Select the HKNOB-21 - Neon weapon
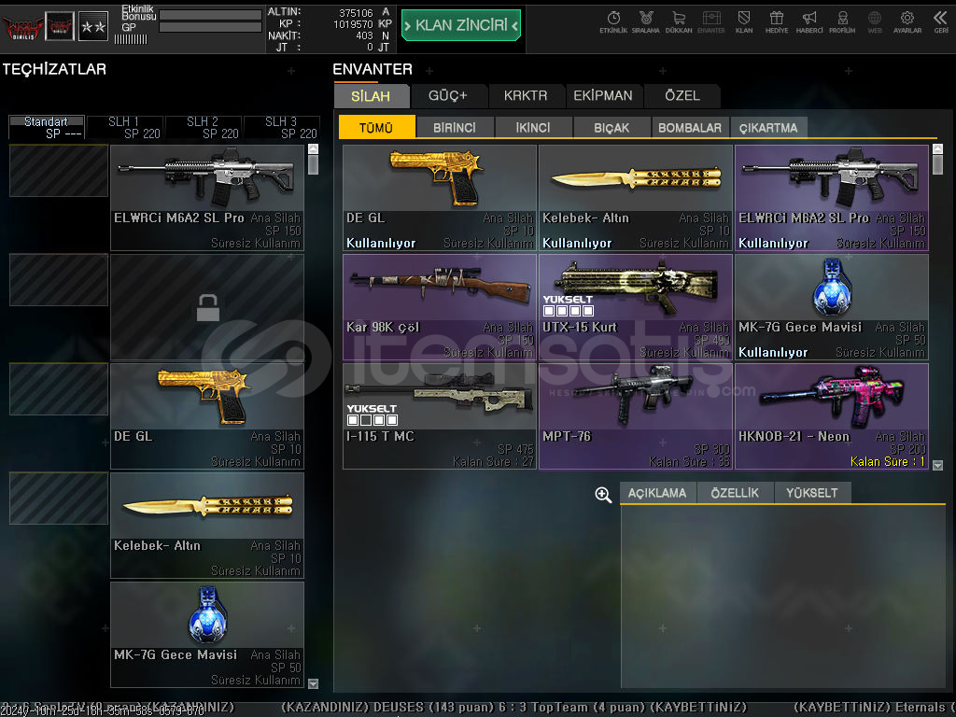 click(x=832, y=416)
